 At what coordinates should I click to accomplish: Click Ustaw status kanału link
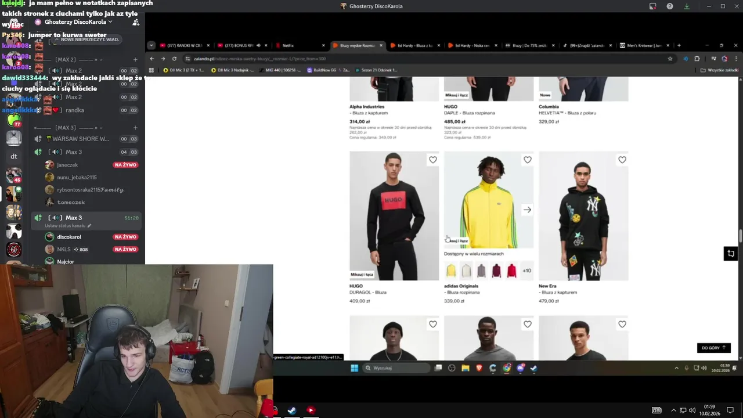tap(68, 225)
